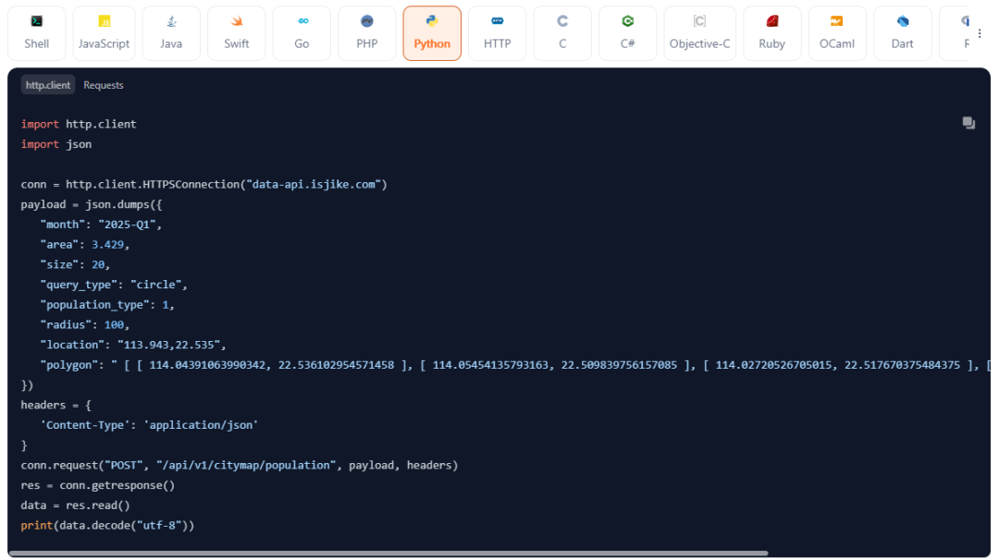This screenshot has width=999, height=560.
Task: Click the horizontal scrollbar under the code
Action: [388, 554]
